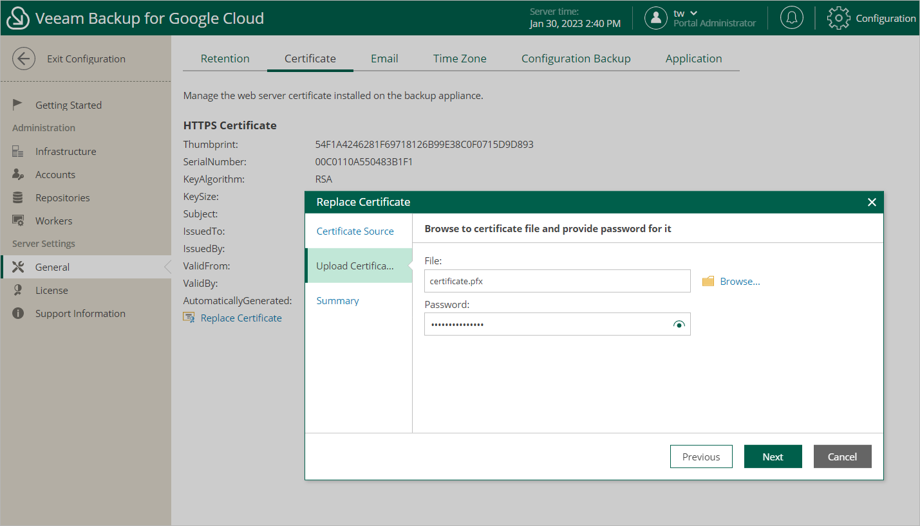This screenshot has width=920, height=526.
Task: Show password using the eye icon
Action: (679, 325)
